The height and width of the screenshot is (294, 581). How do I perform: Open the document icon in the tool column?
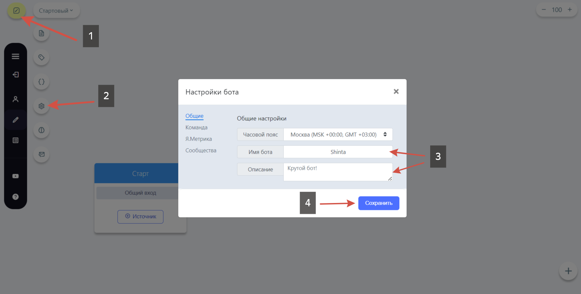[x=41, y=33]
